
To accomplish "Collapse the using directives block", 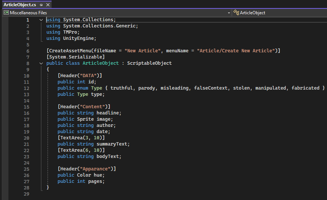I will click(41, 20).
